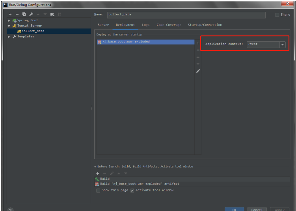The image size is (296, 211).
Task: Sort configurations alphabetically icon
Action: (x=59, y=14)
